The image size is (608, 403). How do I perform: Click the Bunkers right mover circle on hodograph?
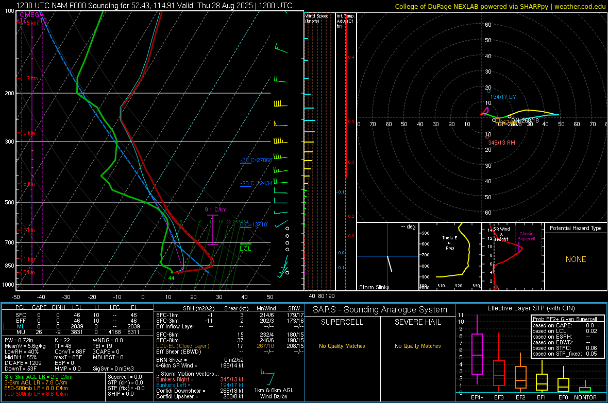[x=487, y=137]
